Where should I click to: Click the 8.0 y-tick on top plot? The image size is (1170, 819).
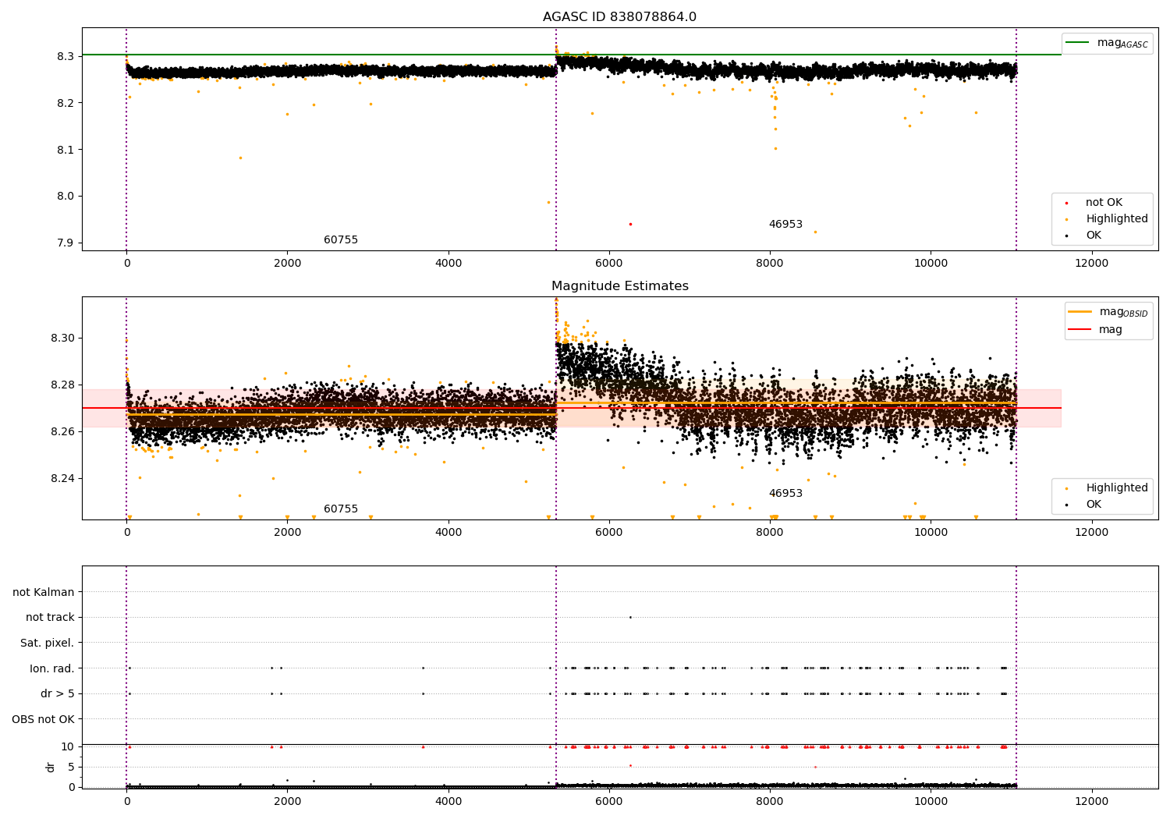pos(66,197)
